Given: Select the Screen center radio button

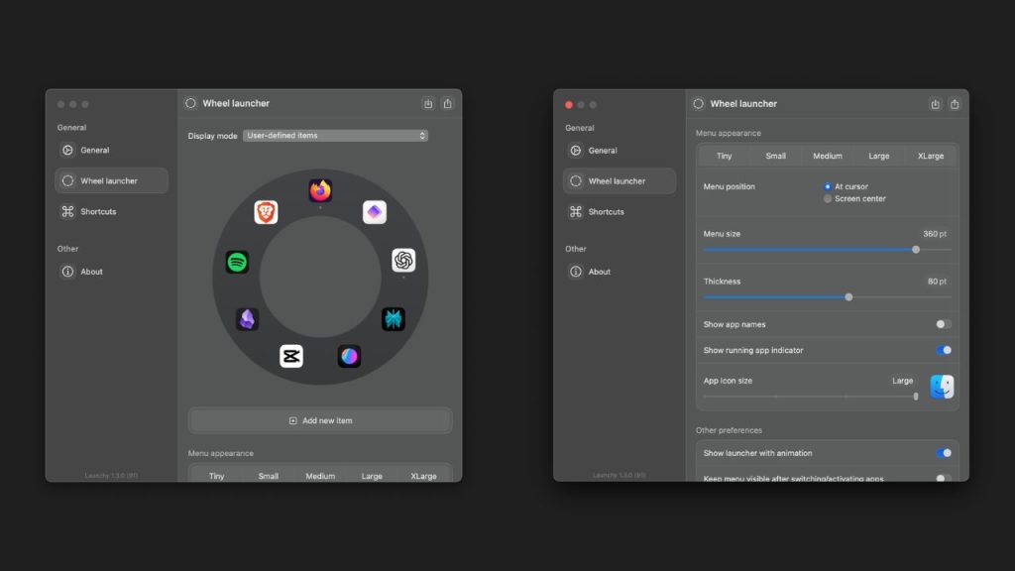Looking at the screenshot, I should click(x=828, y=198).
